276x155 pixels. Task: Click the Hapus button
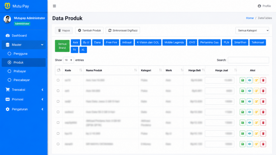click(x=64, y=30)
